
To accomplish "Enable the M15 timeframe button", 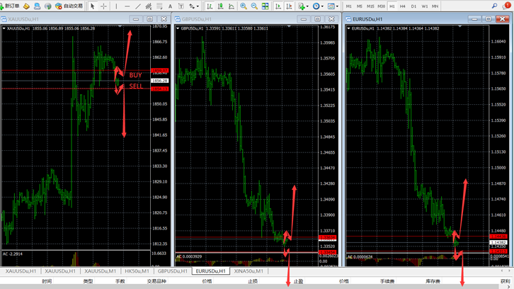I will tap(370, 6).
